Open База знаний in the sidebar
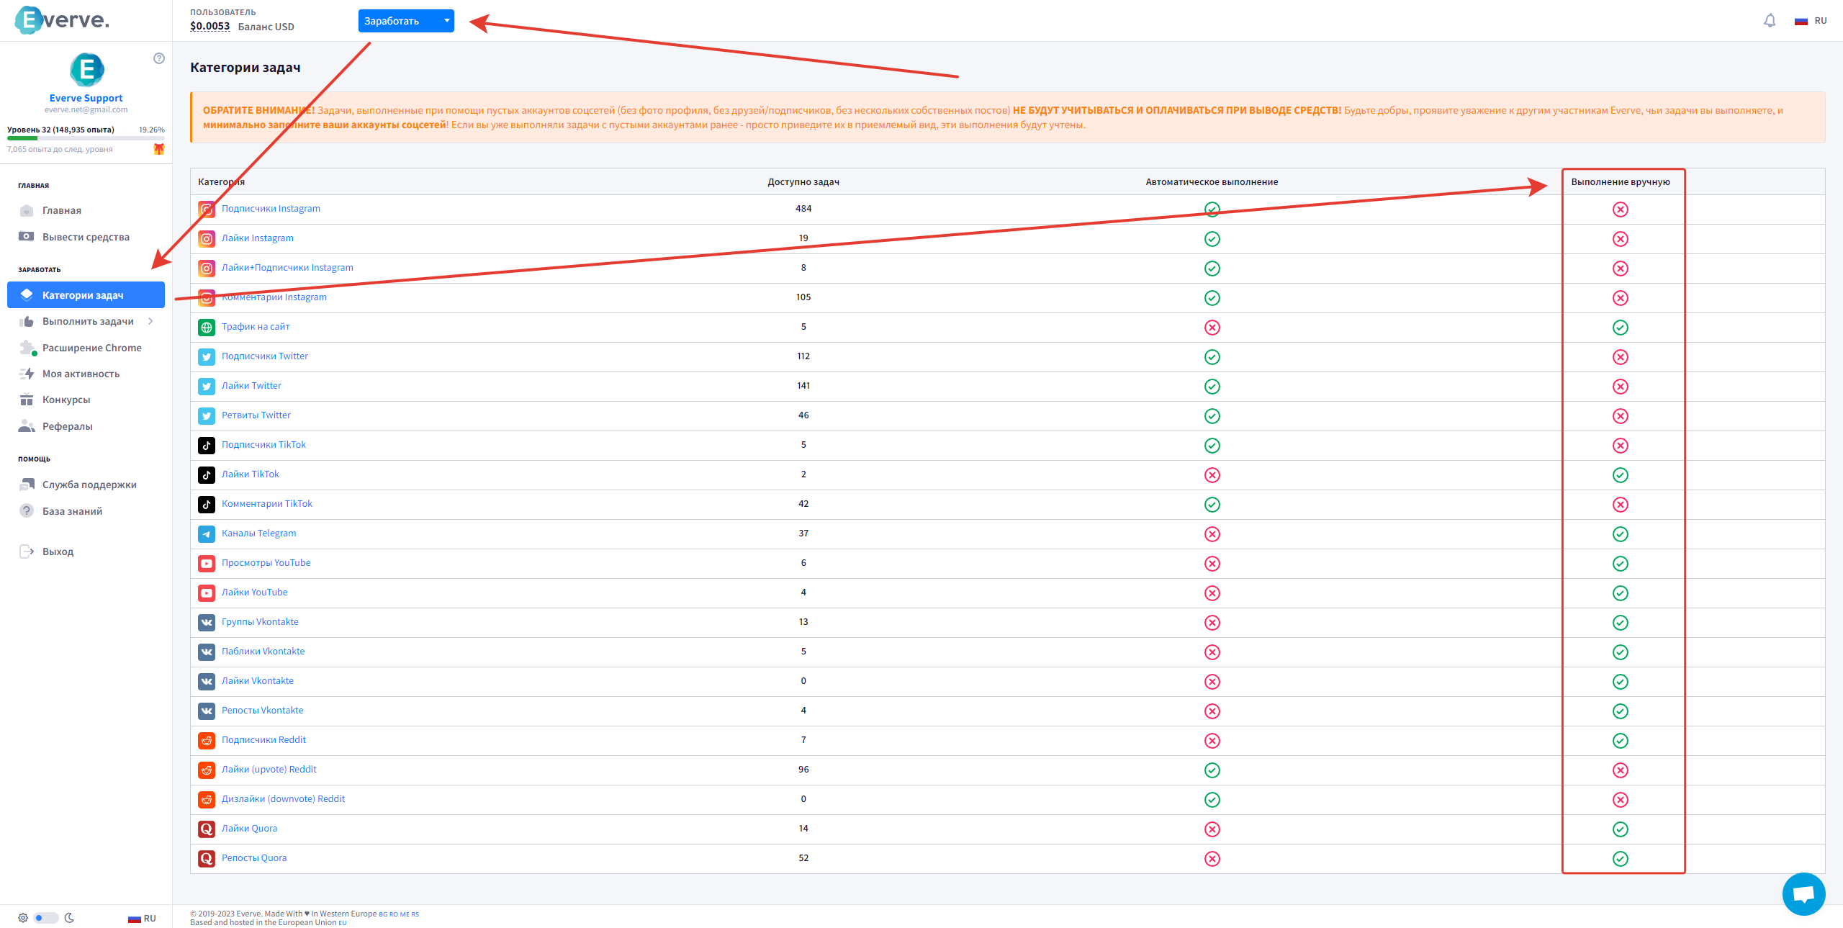Viewport: 1843px width, 928px height. click(x=86, y=511)
